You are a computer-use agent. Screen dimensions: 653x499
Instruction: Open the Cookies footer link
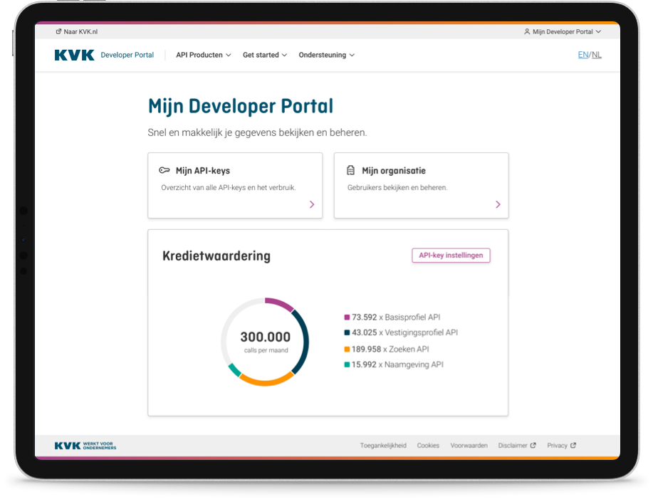point(428,445)
